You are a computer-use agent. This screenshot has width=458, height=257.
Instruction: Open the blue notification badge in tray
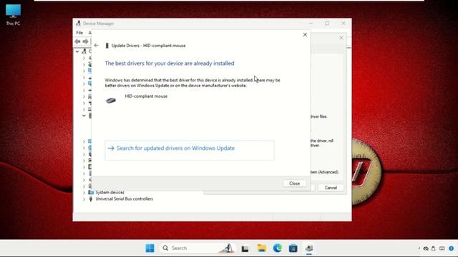pyautogui.click(x=452, y=248)
